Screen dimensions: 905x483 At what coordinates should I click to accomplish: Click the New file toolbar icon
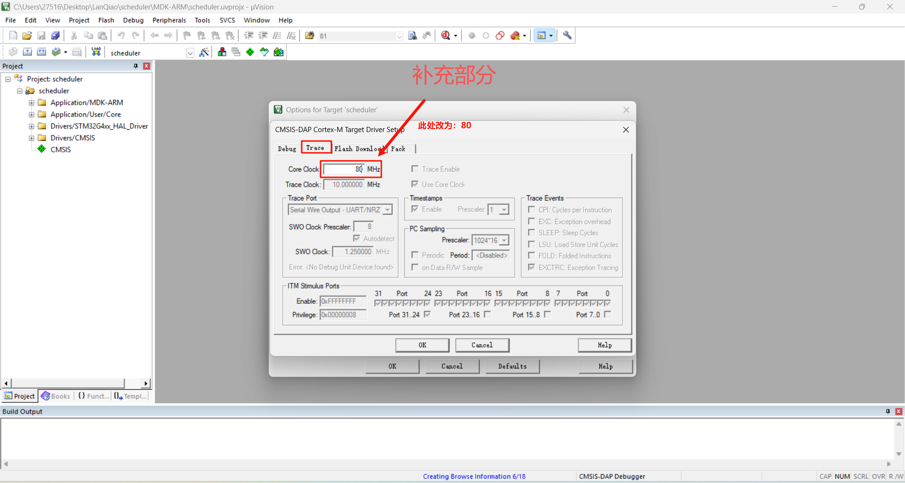click(13, 35)
